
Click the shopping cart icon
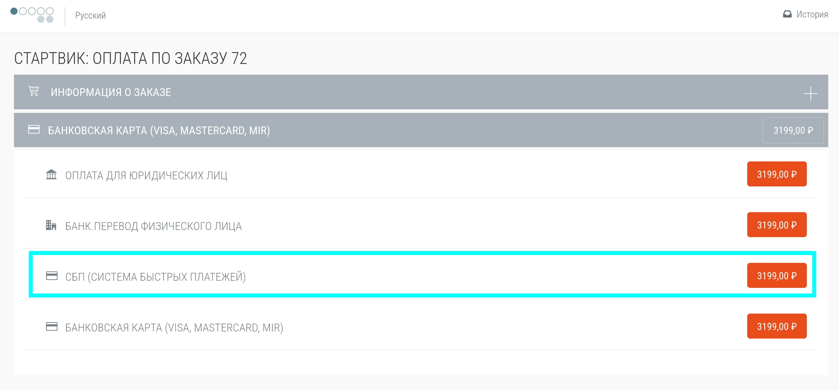click(34, 91)
